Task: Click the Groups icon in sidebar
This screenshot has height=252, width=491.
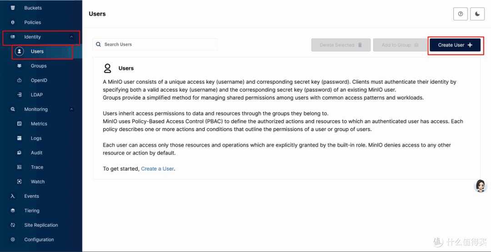Action: 20,66
